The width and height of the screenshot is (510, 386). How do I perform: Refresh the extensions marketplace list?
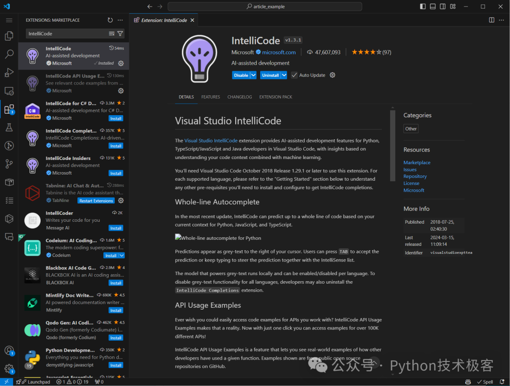[x=110, y=20]
